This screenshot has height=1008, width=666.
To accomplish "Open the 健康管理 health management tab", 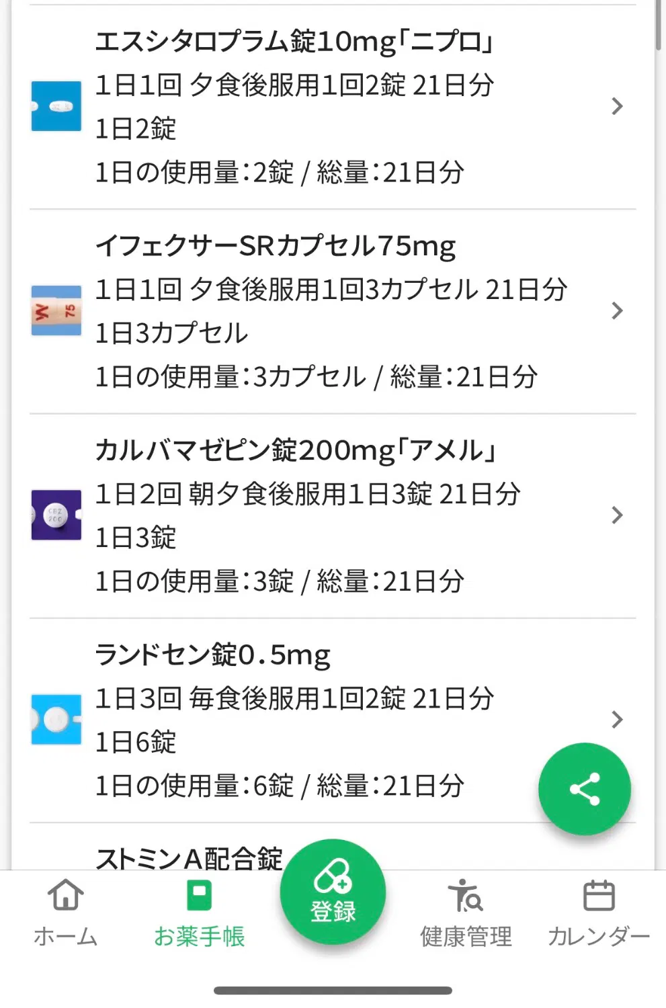I will pos(466,912).
